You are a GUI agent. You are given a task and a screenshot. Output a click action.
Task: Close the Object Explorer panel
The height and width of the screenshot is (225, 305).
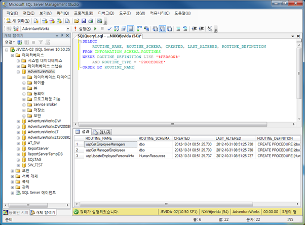click(x=67, y=35)
